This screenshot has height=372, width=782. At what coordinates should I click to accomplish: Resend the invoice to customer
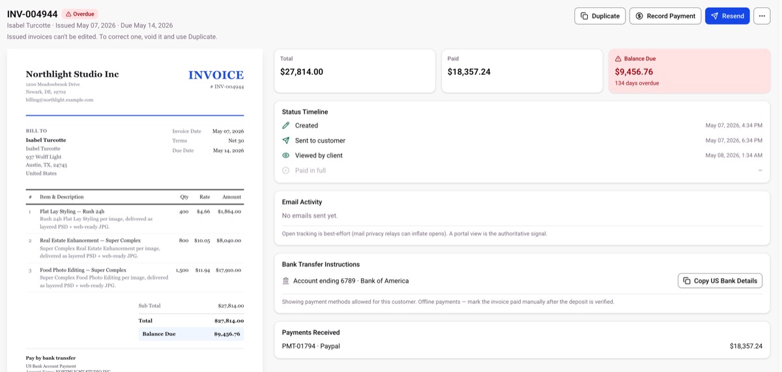coord(727,16)
